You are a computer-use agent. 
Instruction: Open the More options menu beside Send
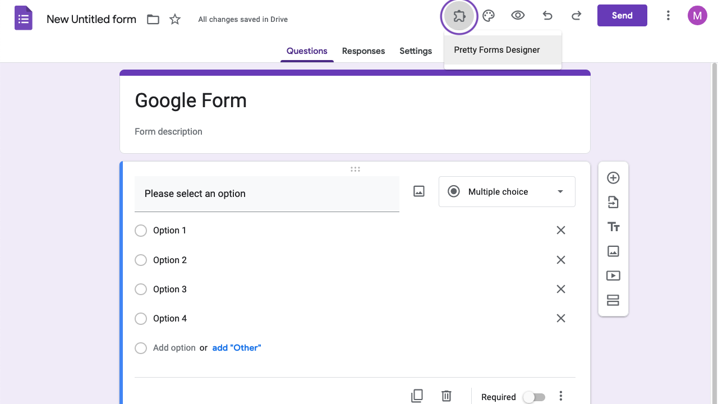[x=668, y=16]
